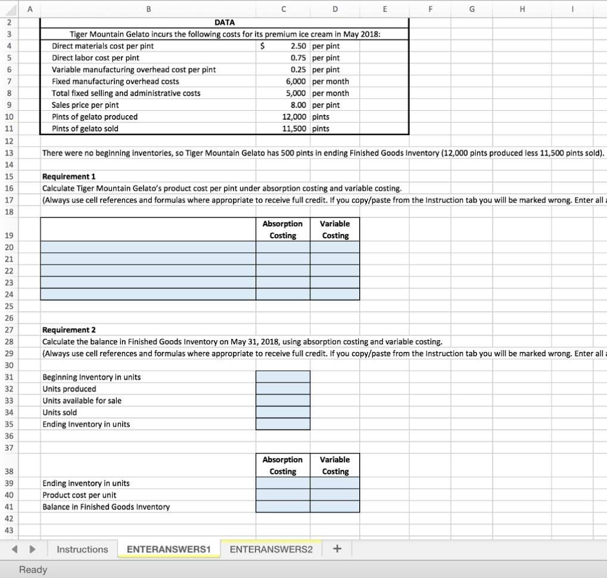Select the Absorption Costing header cell

coord(282,229)
